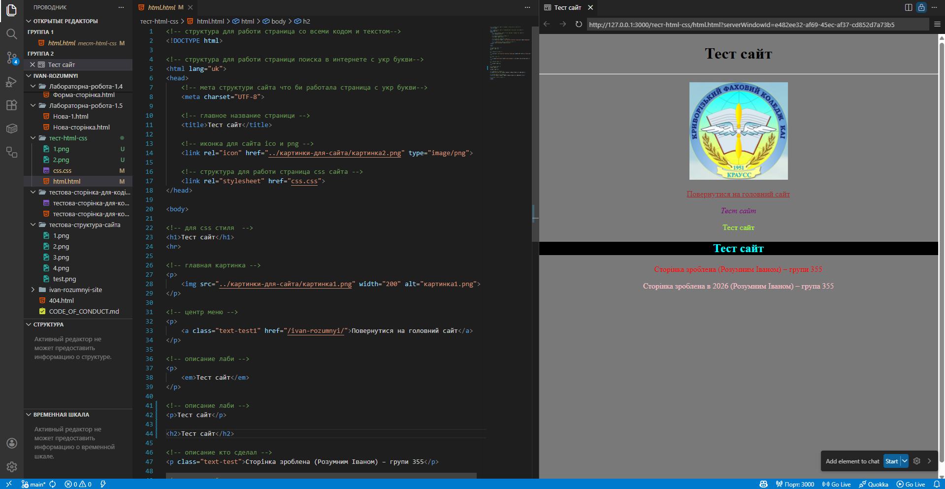
Task: Click the notifications bell in status bar
Action: click(937, 484)
